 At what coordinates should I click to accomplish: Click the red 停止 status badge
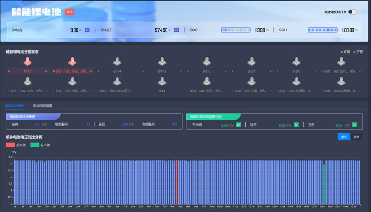click(x=69, y=12)
